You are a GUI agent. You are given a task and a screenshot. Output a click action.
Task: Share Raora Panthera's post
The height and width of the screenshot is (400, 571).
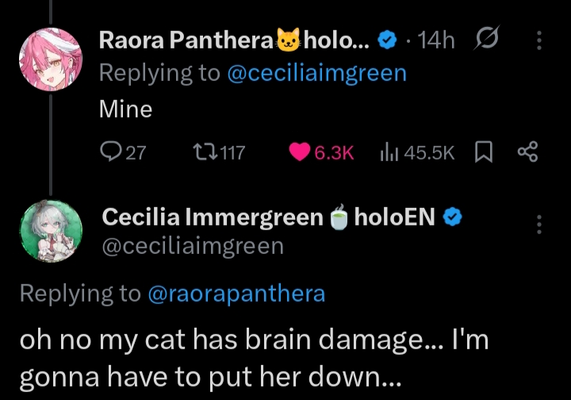click(x=527, y=152)
